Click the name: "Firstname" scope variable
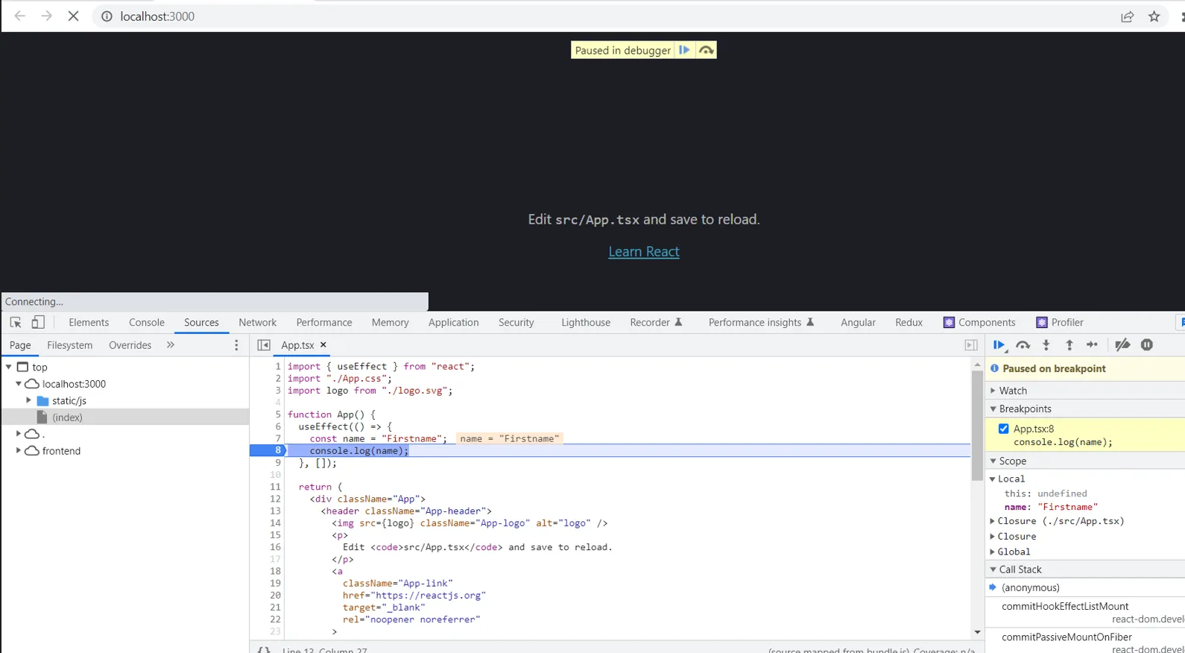 [x=1051, y=507]
